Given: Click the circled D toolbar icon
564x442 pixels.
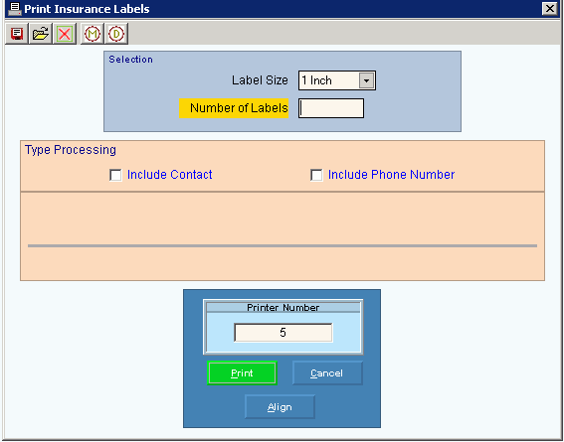Looking at the screenshot, I should tap(116, 34).
